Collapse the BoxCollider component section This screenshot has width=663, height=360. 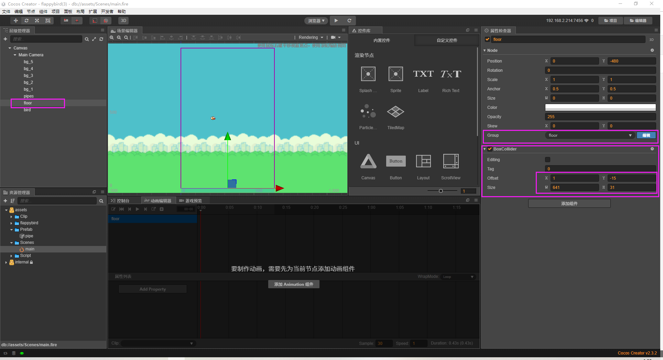click(x=485, y=149)
